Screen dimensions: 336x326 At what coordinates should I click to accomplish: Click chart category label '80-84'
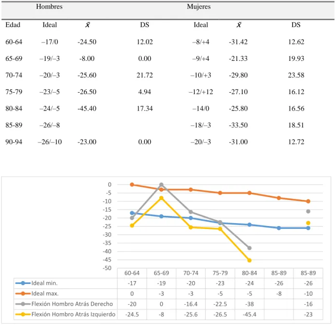click(x=250, y=273)
